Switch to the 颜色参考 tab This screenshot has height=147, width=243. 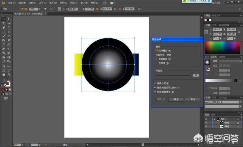(x=216, y=15)
